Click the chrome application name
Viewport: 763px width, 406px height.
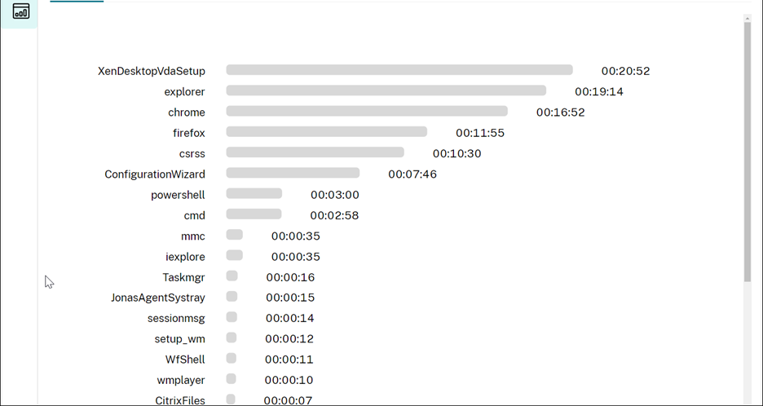tap(187, 113)
